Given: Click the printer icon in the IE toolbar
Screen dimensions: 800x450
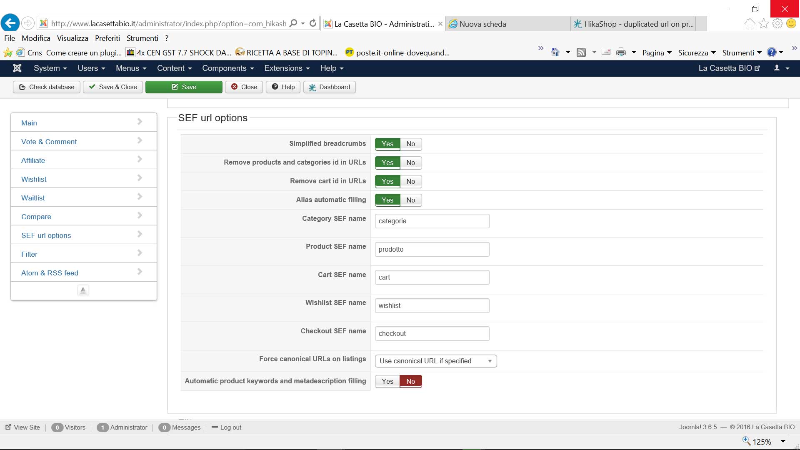Looking at the screenshot, I should coord(621,52).
